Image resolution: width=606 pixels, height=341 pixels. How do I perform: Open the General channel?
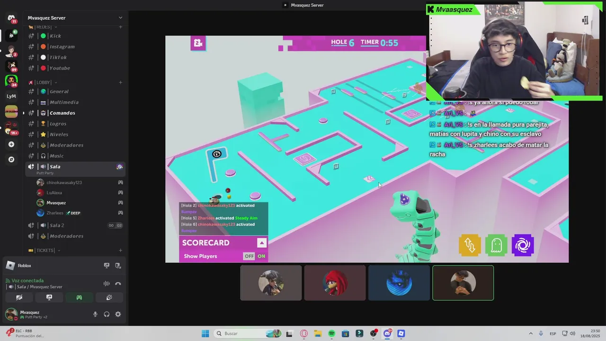75,91
